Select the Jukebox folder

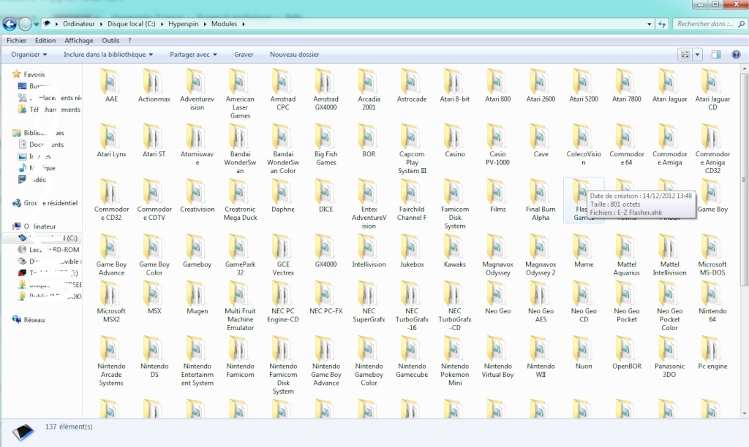coord(411,251)
